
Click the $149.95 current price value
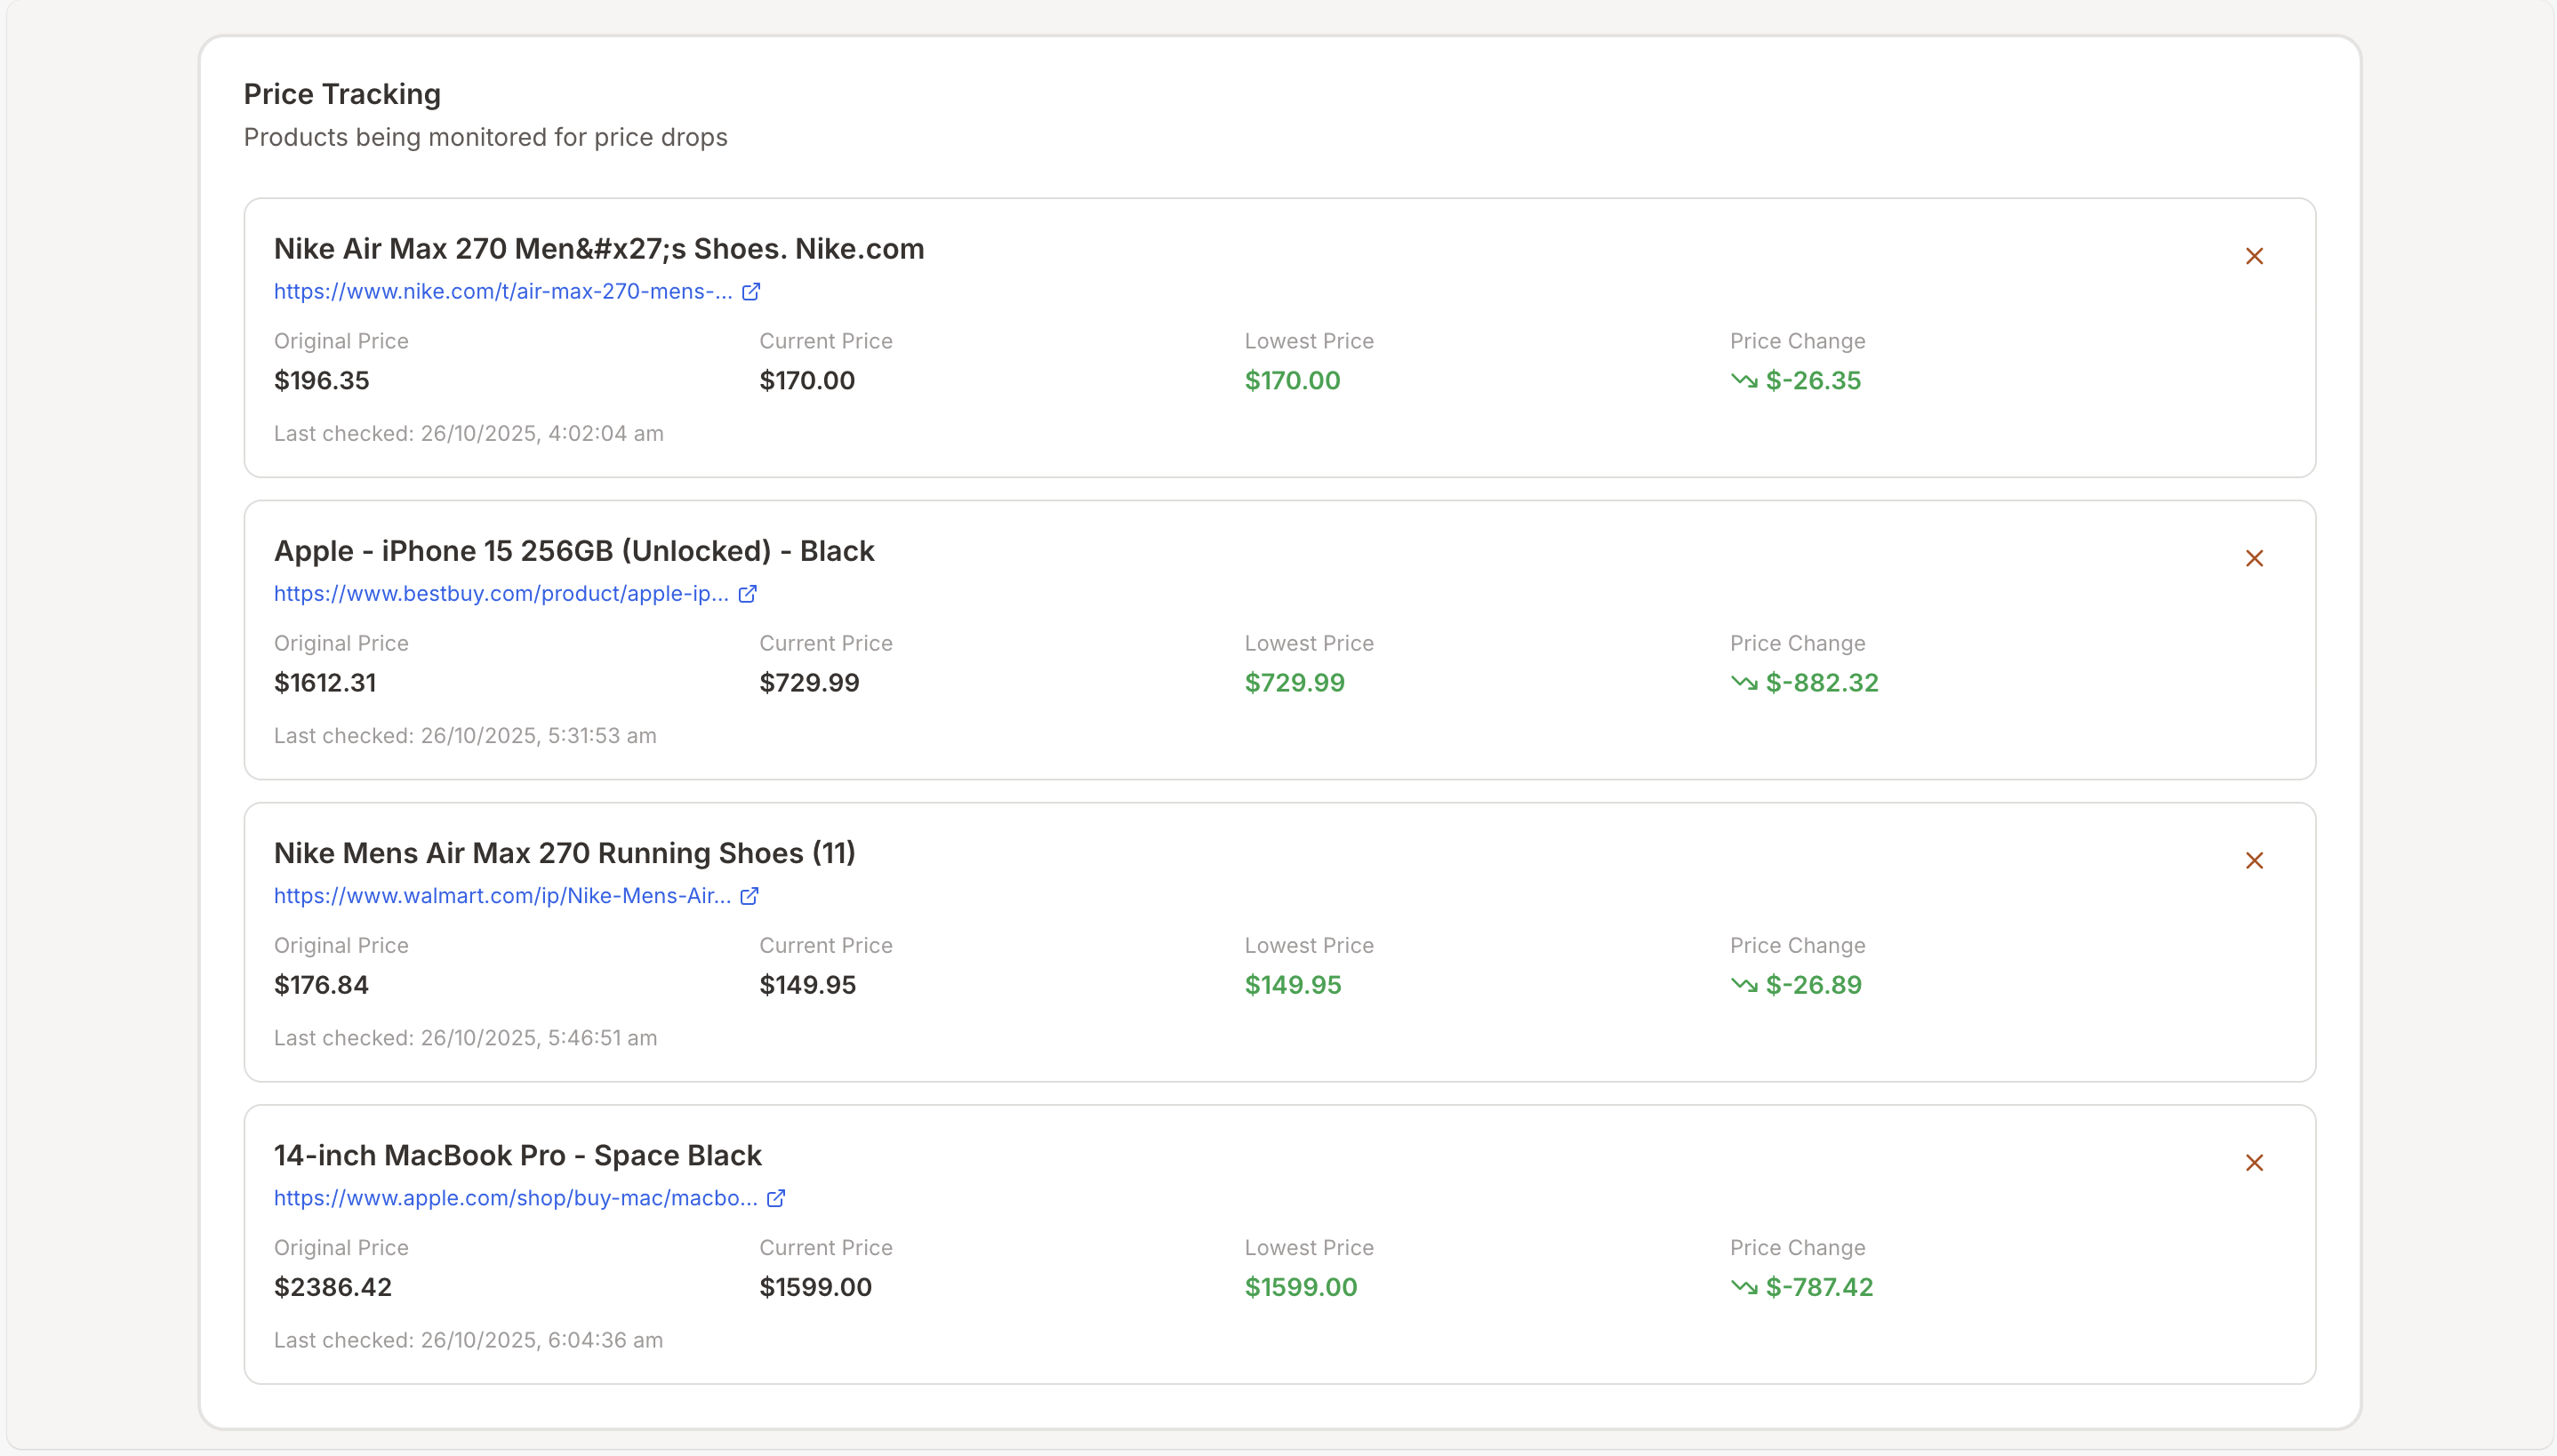[807, 984]
